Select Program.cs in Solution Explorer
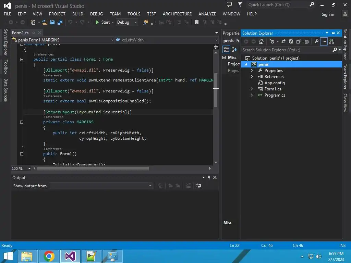This screenshot has height=263, width=351. [x=275, y=95]
